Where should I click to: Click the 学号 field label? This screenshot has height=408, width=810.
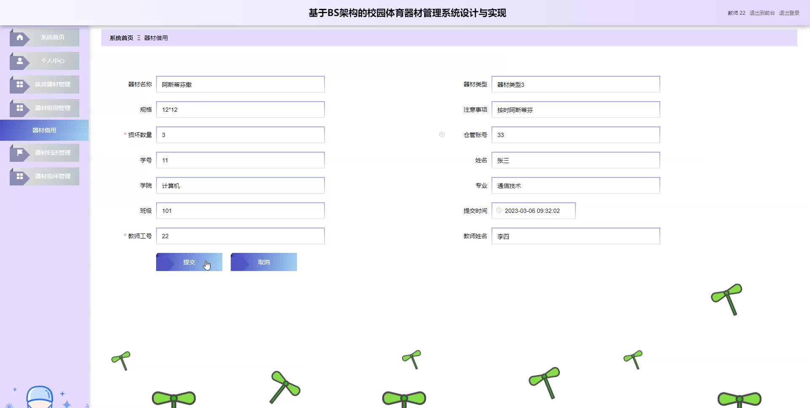(x=146, y=160)
